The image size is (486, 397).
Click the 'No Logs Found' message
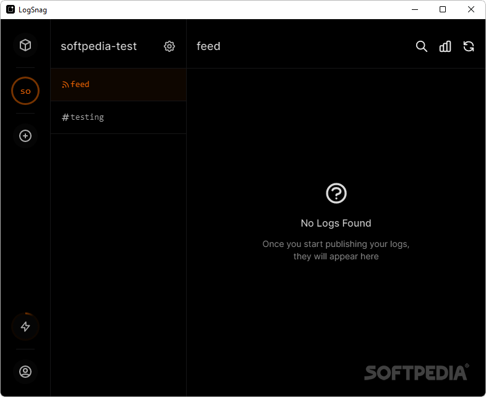tap(336, 223)
